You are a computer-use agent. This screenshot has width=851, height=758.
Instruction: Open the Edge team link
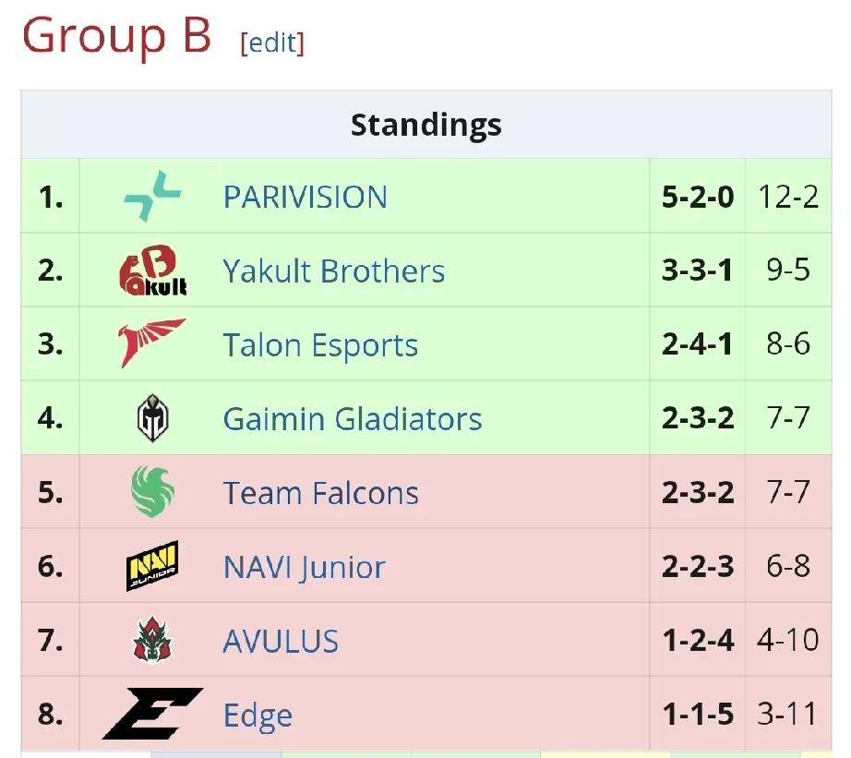[x=258, y=716]
